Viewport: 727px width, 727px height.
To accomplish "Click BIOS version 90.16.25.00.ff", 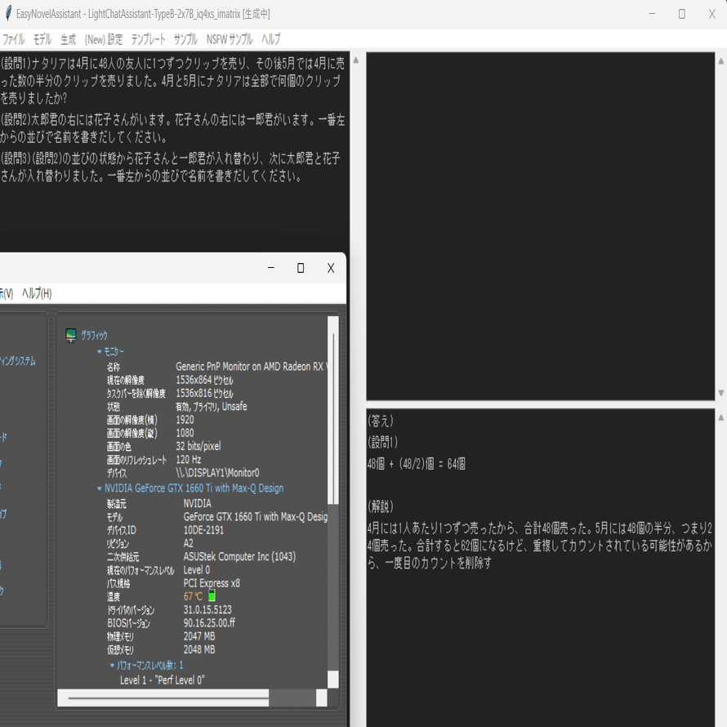I will pyautogui.click(x=209, y=623).
